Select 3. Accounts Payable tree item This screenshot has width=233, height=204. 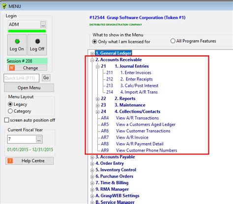click(115, 157)
